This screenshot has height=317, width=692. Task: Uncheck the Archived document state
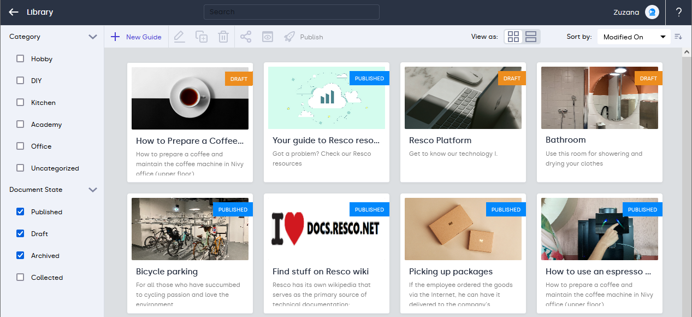(20, 255)
